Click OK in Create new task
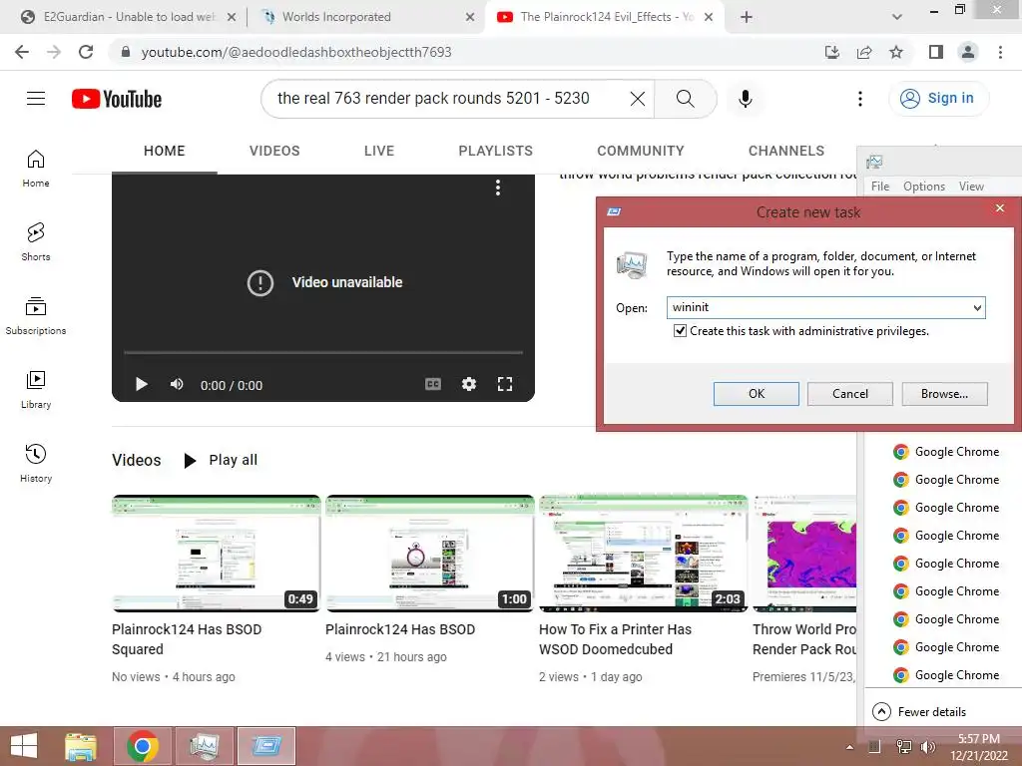This screenshot has width=1022, height=766. pyautogui.click(x=757, y=393)
